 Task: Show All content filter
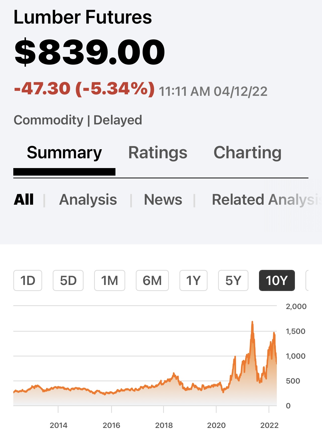[24, 200]
